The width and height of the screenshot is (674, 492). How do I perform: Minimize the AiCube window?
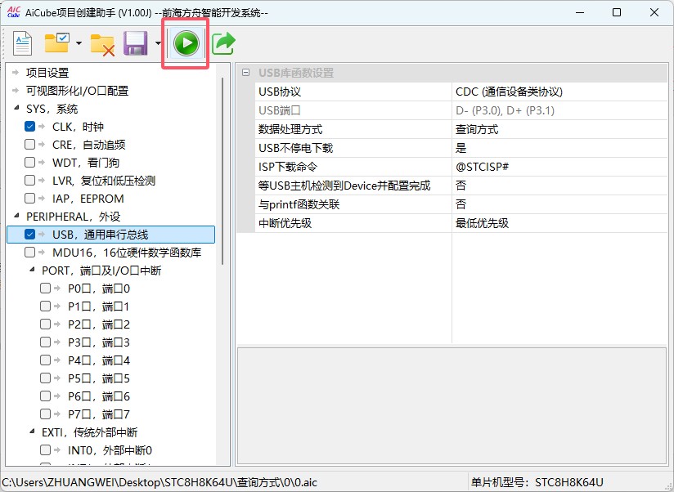pyautogui.click(x=580, y=12)
